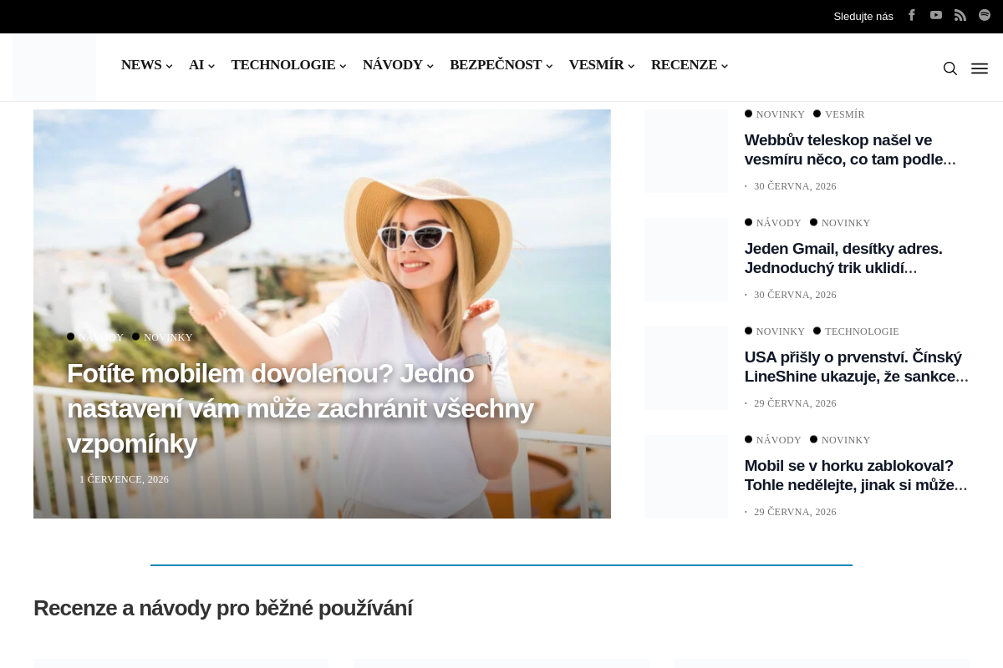Open the Webbův teleskop article headline
Image resolution: width=1003 pixels, height=668 pixels.
point(850,149)
